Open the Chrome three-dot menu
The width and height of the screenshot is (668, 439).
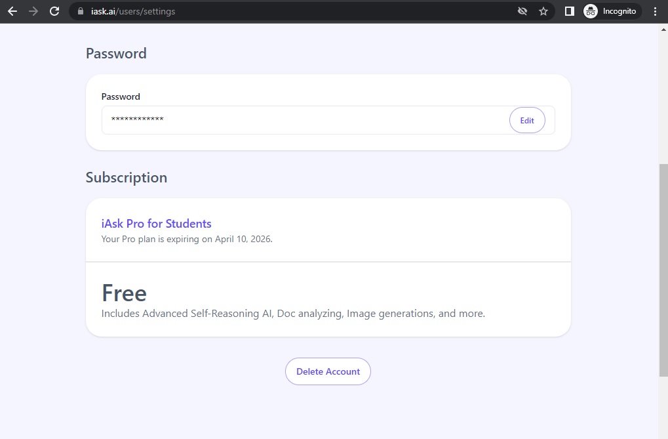coord(656,12)
